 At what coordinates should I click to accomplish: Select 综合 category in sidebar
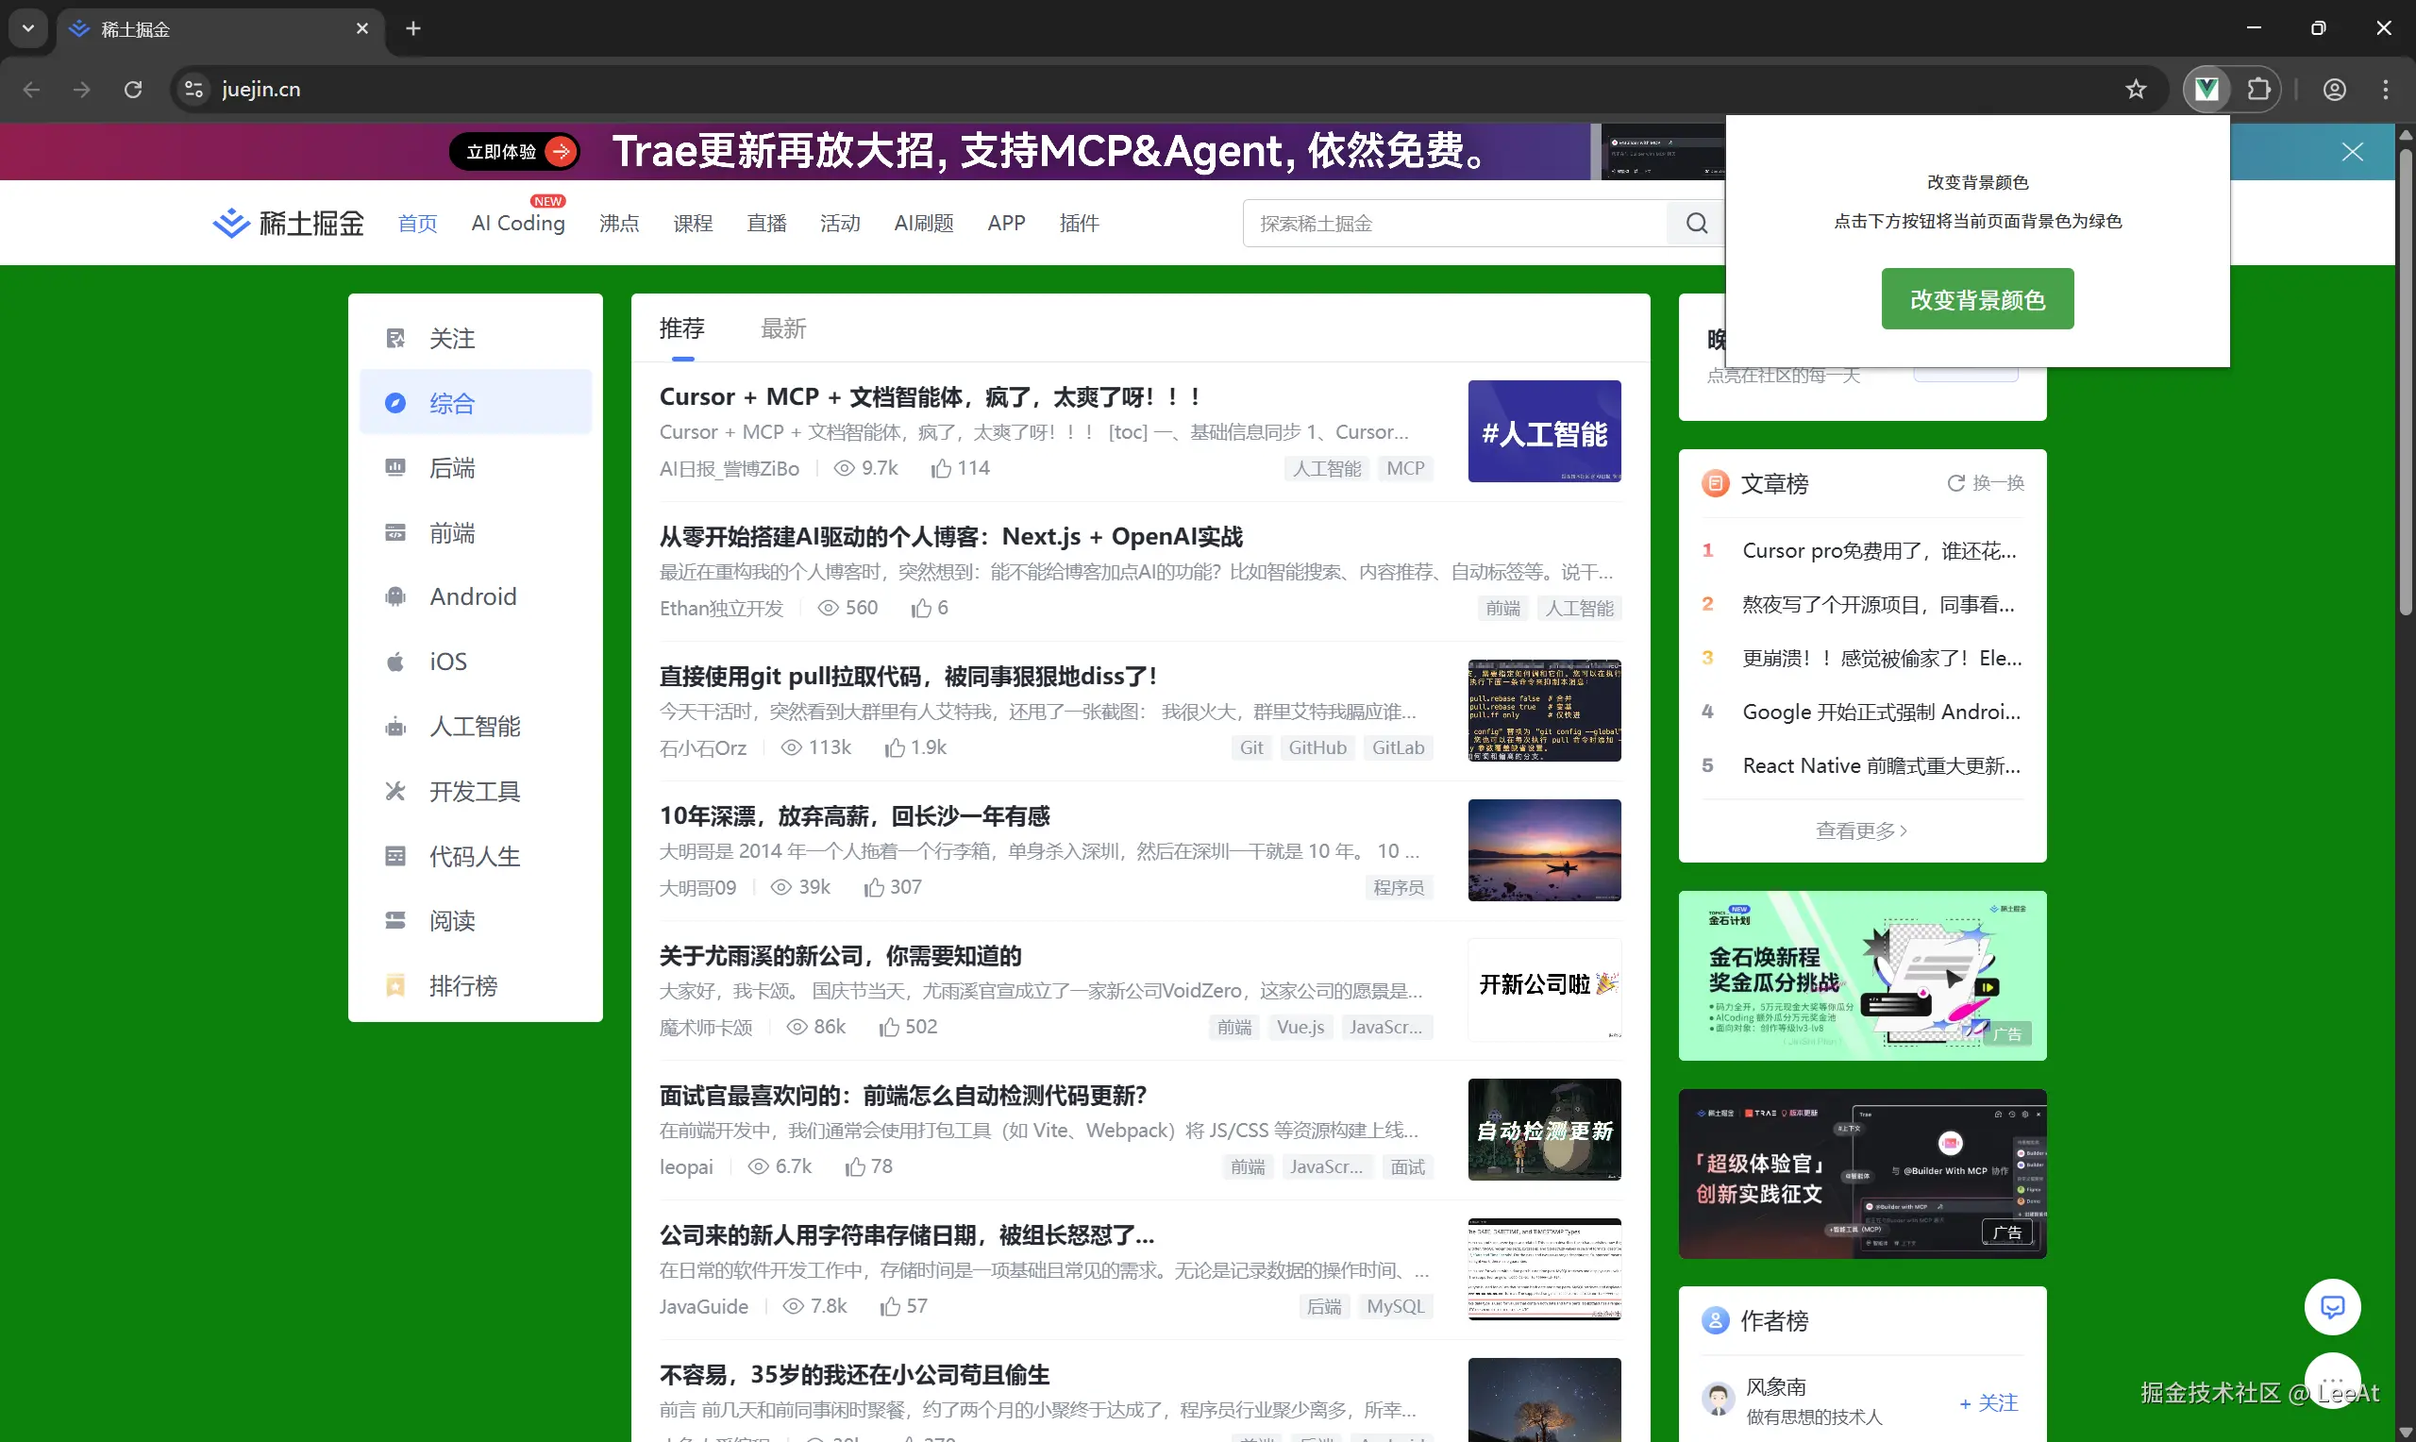[x=475, y=402]
